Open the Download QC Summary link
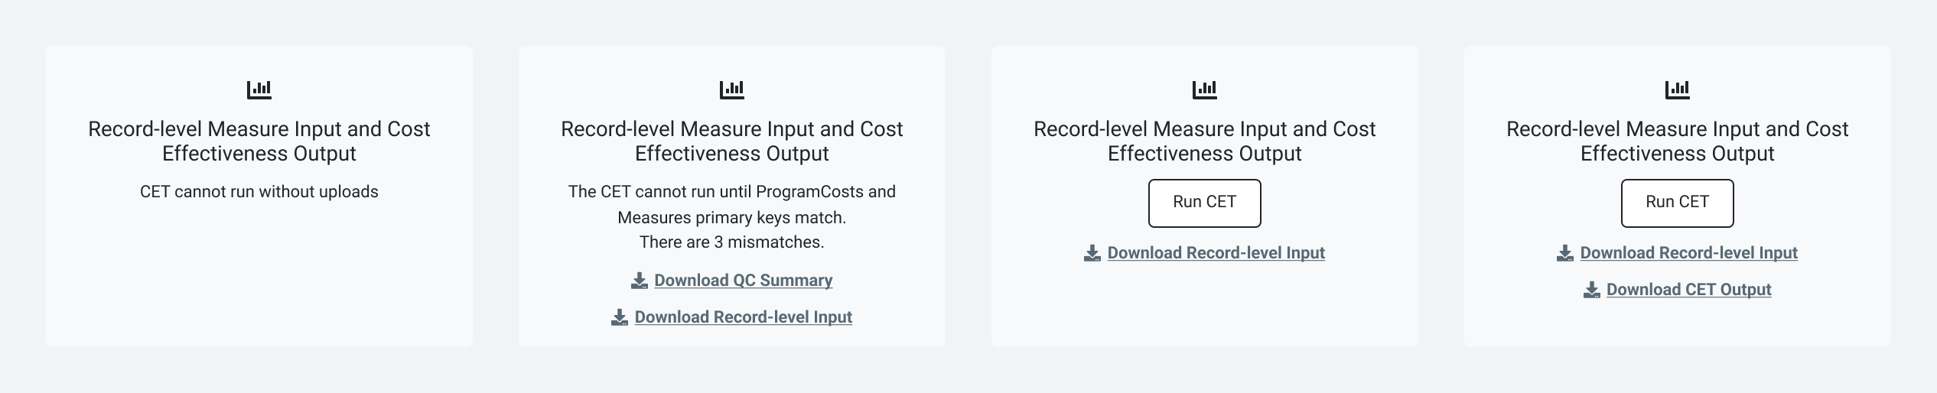 tap(744, 281)
